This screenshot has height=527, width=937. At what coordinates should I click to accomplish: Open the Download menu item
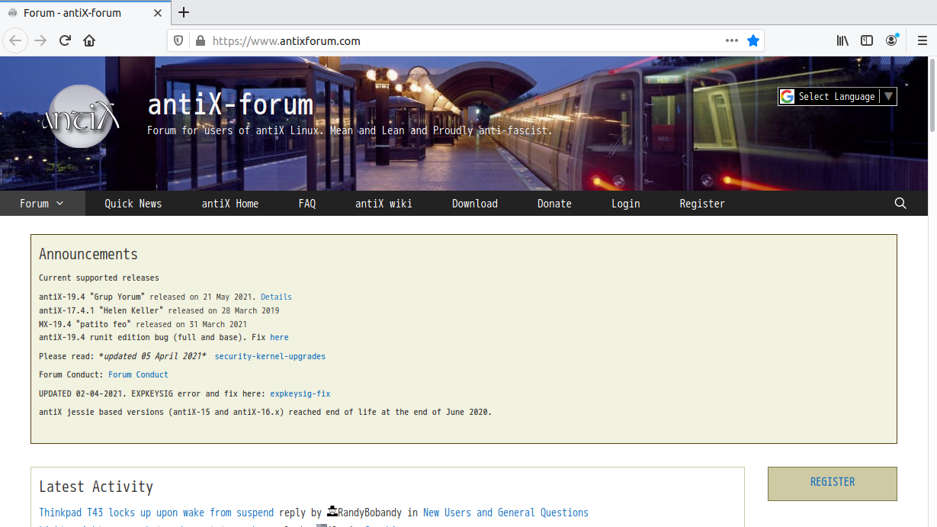[475, 204]
